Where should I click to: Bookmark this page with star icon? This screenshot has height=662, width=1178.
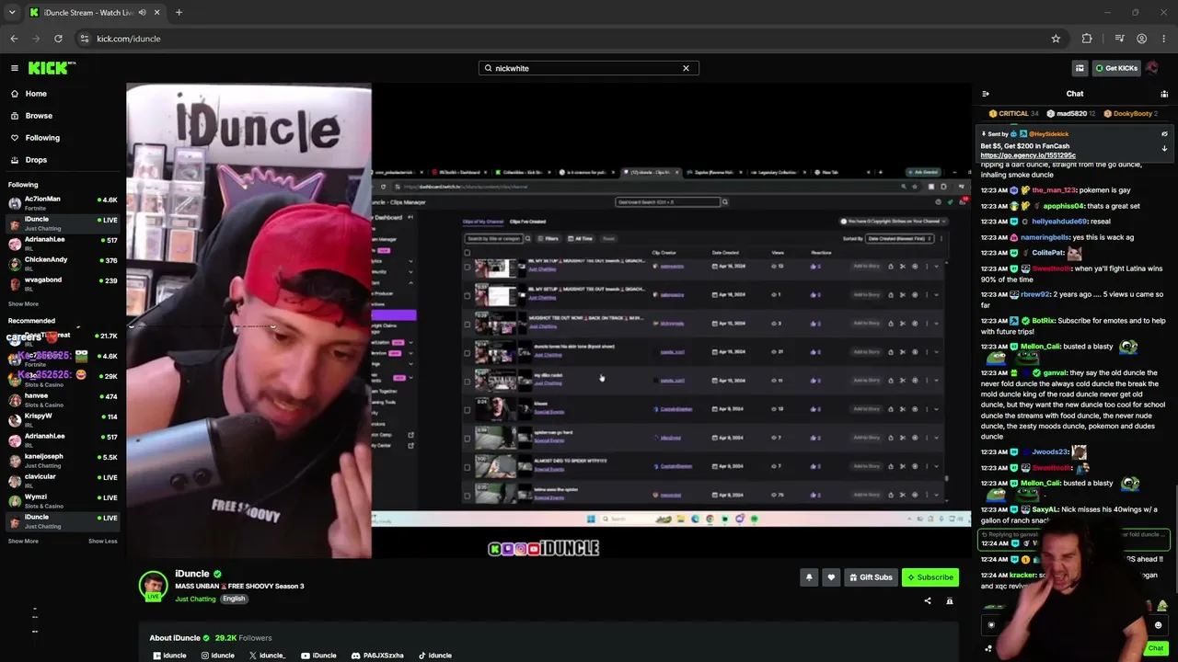click(1056, 39)
